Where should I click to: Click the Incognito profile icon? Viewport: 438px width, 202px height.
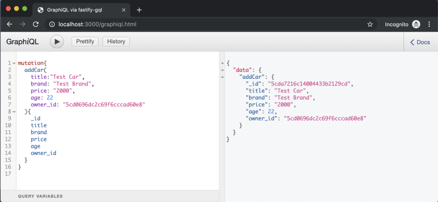click(x=416, y=24)
